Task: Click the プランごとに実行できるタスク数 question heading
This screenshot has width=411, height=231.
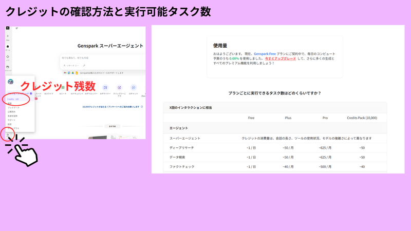Action: (275, 93)
